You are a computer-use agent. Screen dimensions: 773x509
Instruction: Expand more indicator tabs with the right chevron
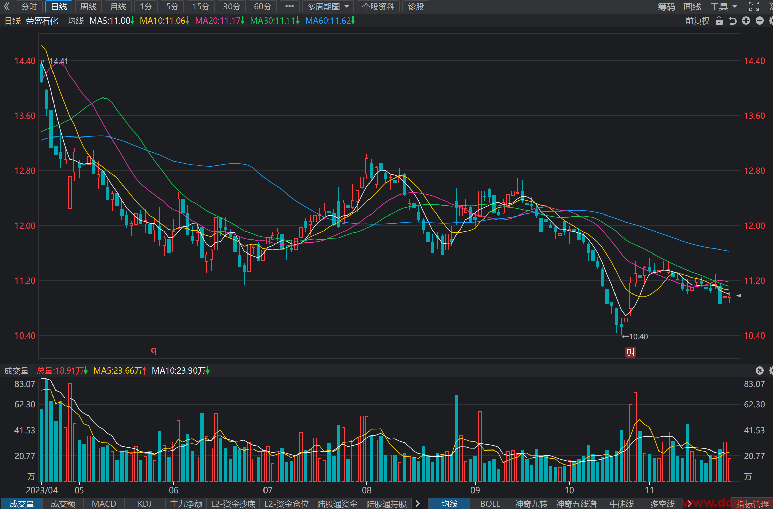[418, 503]
